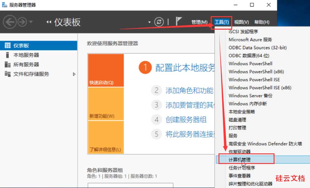Click the 添加要管理的其他服务器 link

point(190,105)
